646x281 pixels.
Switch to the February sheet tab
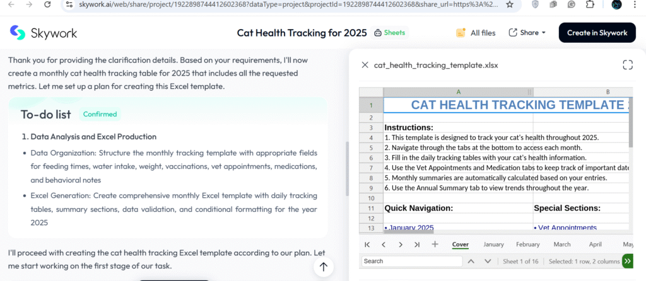point(527,244)
